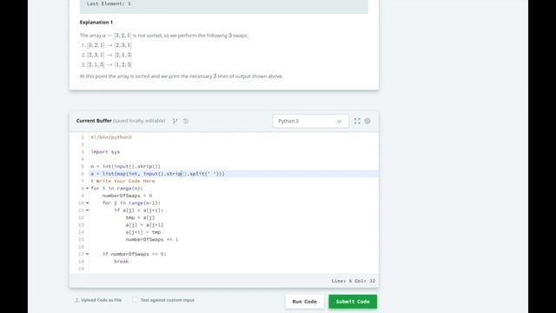Collapse the fold arrow at line 17
Viewport: 556px width, 313px height.
87,254
